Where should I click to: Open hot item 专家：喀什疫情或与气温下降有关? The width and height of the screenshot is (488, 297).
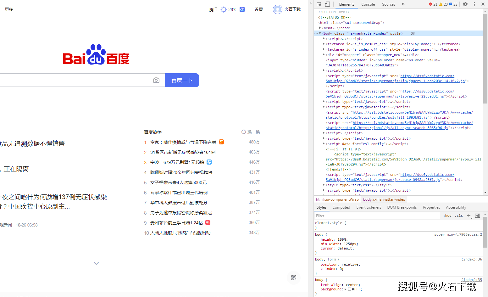coord(183,142)
